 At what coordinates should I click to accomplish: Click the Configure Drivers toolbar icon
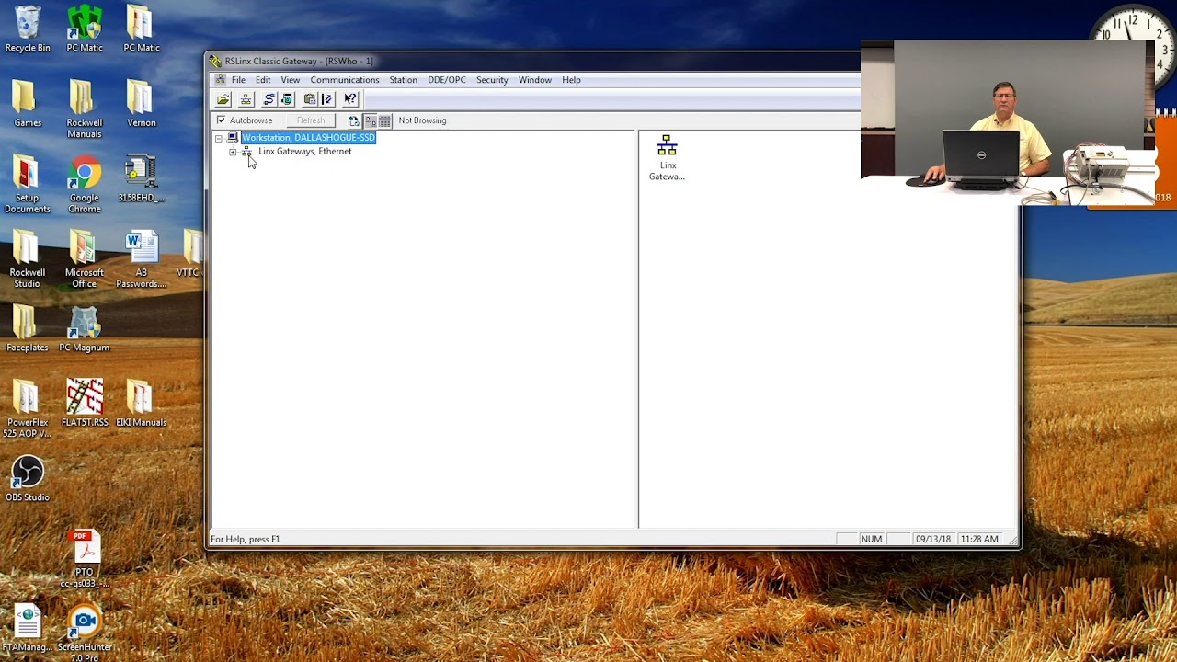(x=269, y=99)
